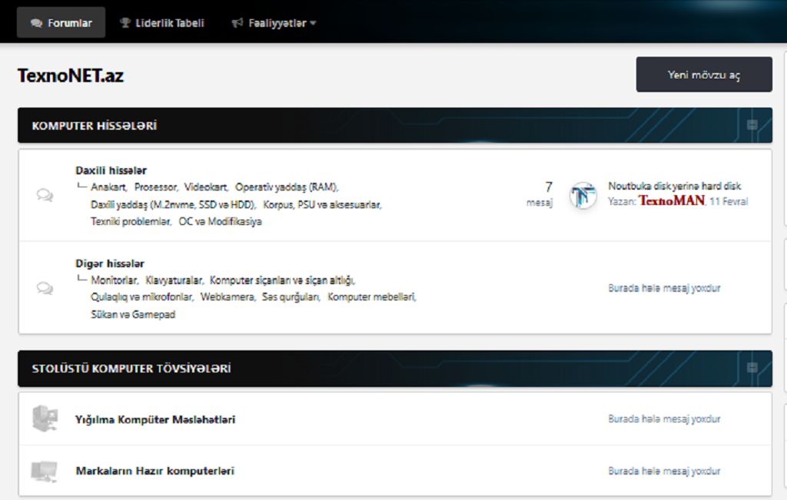787x500 pixels.
Task: Click the speech bubble icon beside Digər hissələr
Action: pyautogui.click(x=45, y=288)
